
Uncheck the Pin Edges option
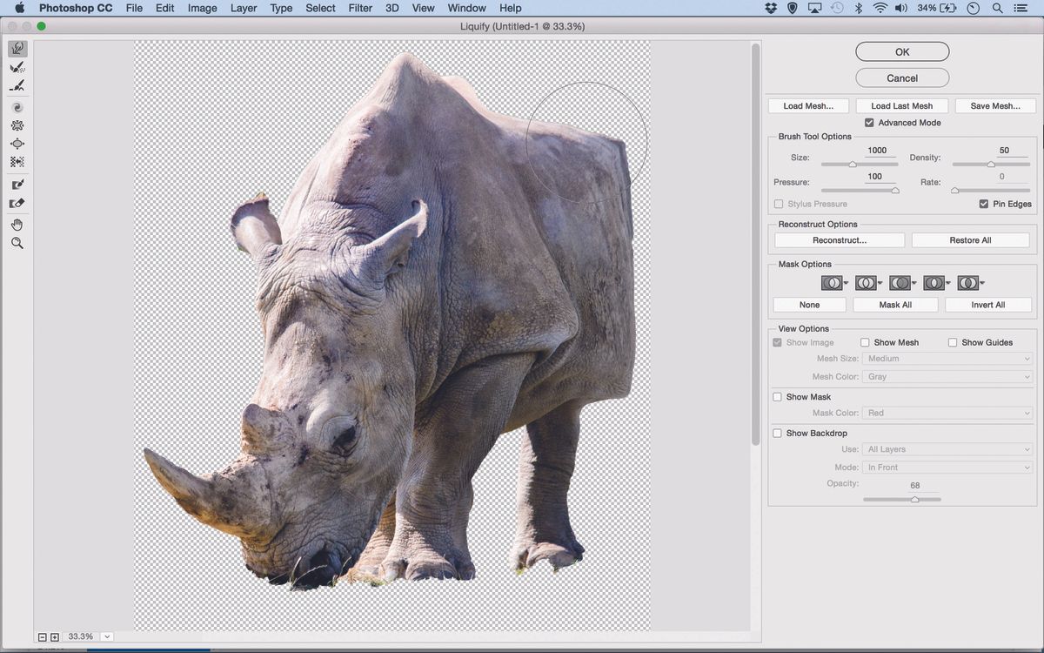coord(986,204)
